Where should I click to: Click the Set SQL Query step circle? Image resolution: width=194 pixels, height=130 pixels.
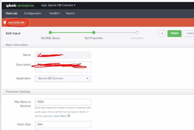[x=50, y=33]
